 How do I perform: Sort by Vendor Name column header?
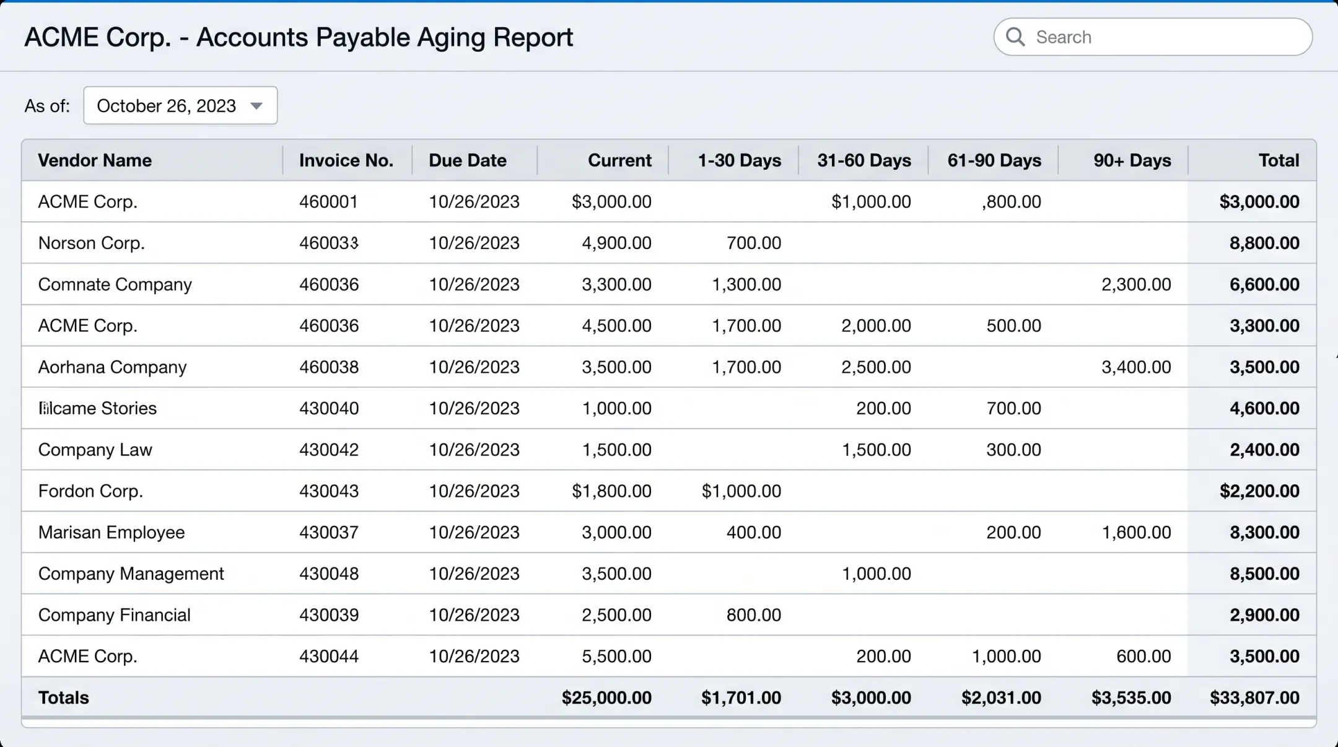click(95, 160)
